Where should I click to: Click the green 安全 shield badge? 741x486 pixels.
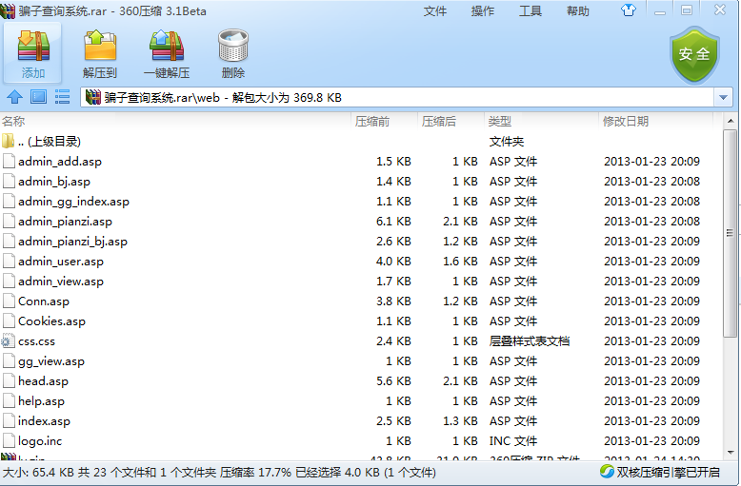(x=693, y=53)
